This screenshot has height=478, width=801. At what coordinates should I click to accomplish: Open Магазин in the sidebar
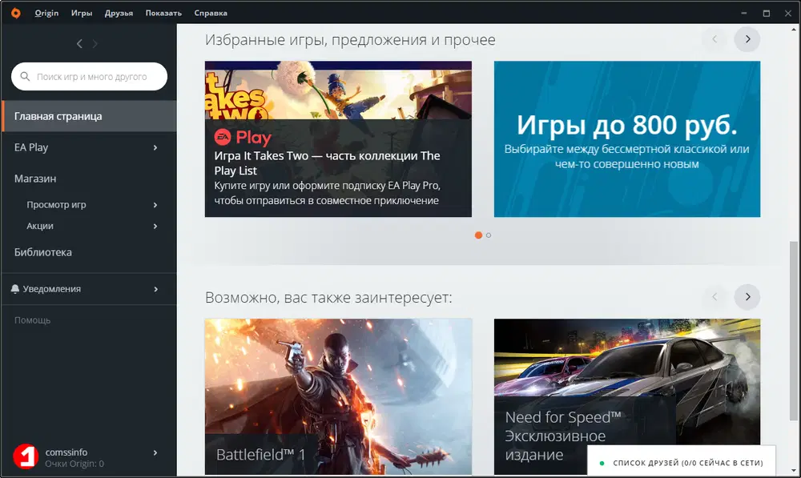pyautogui.click(x=35, y=179)
